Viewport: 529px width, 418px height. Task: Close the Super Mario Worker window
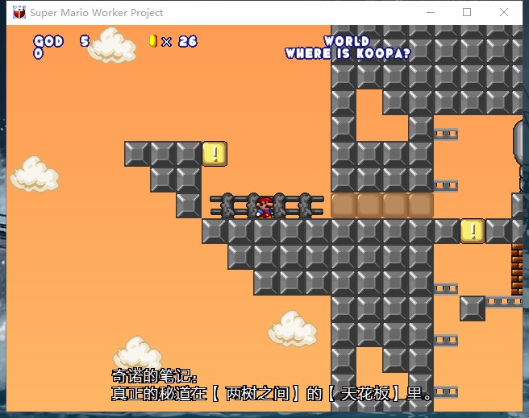(x=504, y=12)
